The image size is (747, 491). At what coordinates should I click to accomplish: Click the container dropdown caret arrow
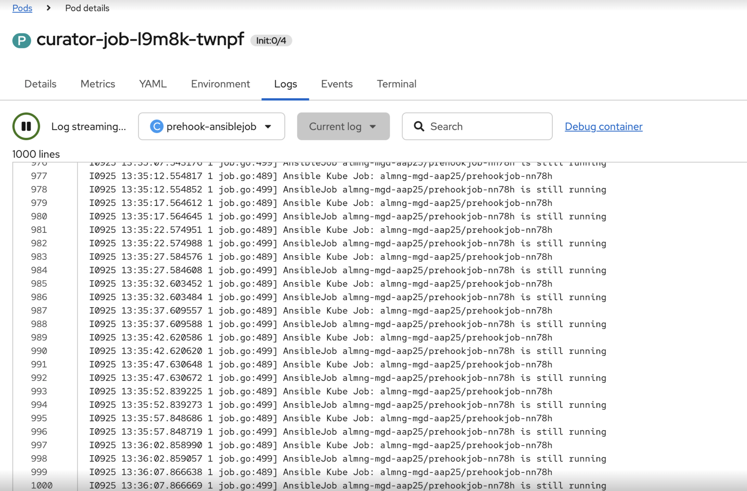268,126
